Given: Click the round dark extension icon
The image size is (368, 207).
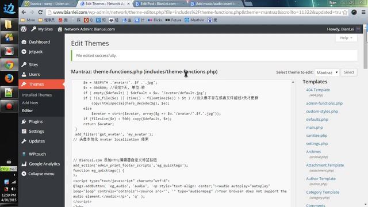Looking at the screenshot, I should tap(354, 12).
